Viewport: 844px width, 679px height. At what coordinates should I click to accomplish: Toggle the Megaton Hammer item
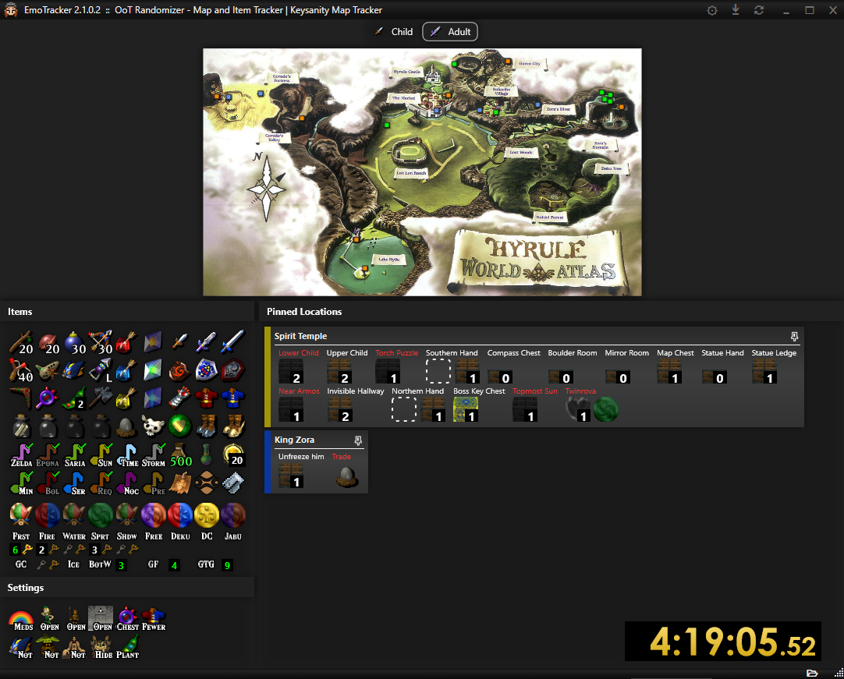(101, 398)
